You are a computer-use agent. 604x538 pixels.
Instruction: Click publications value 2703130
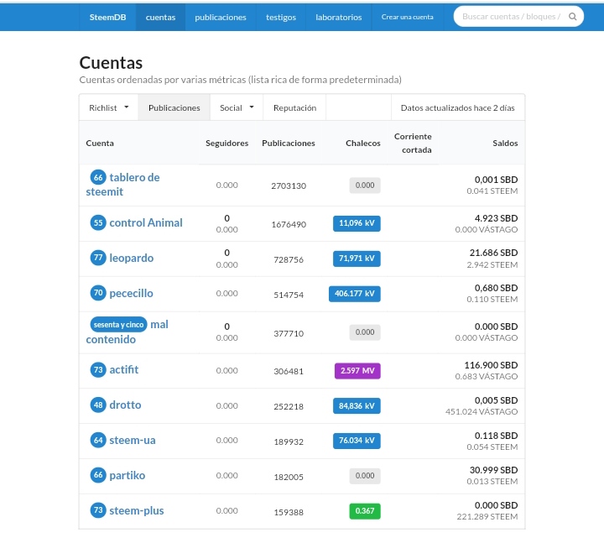pos(289,185)
